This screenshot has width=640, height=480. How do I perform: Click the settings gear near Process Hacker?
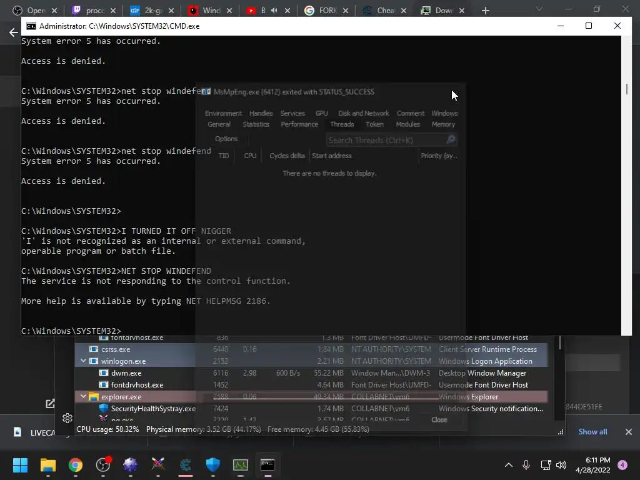67,418
